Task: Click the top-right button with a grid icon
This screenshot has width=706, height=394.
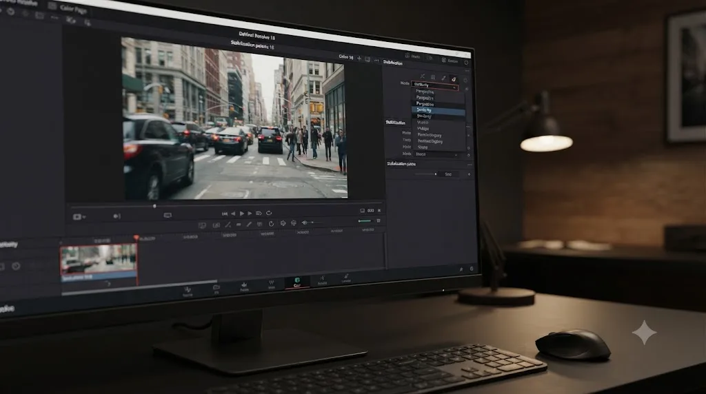Action: (450, 60)
